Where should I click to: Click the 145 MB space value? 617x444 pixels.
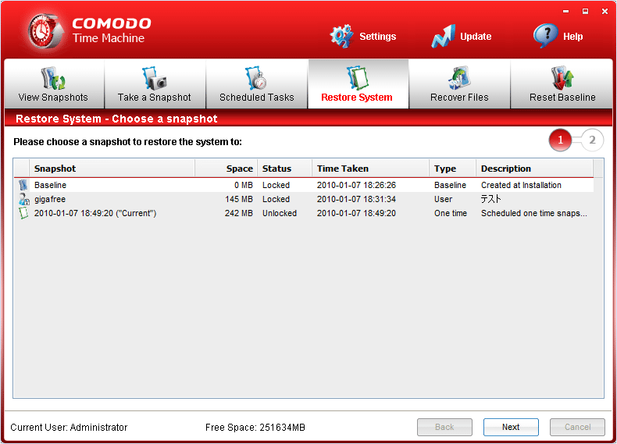coord(239,199)
